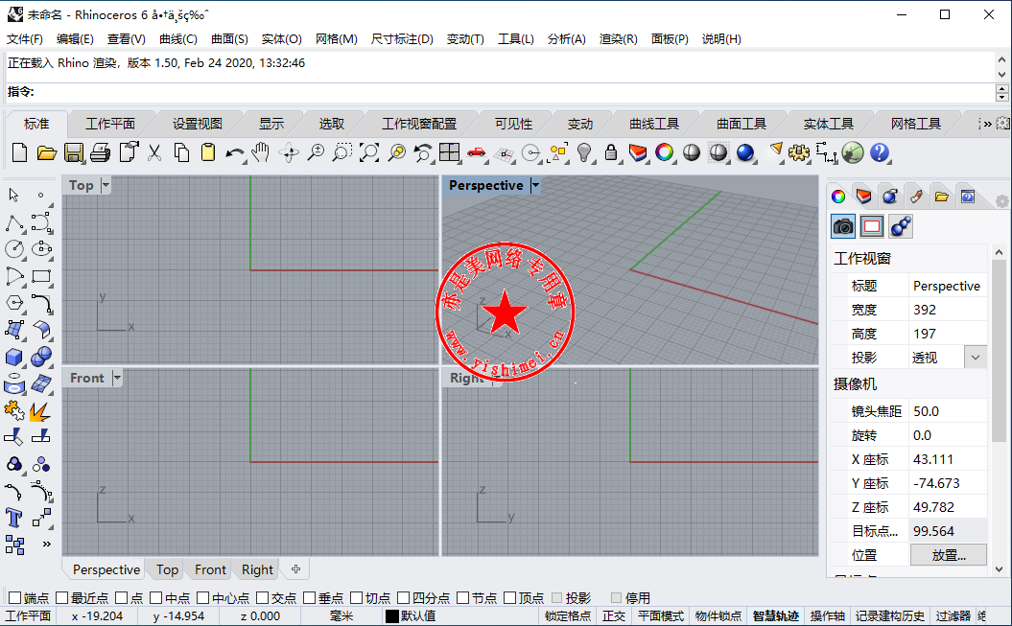This screenshot has width=1012, height=626.
Task: Click the Zoom extents icon
Action: [x=369, y=152]
